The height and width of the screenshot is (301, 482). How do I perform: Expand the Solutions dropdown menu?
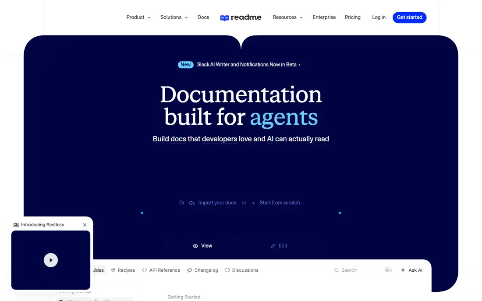(174, 17)
